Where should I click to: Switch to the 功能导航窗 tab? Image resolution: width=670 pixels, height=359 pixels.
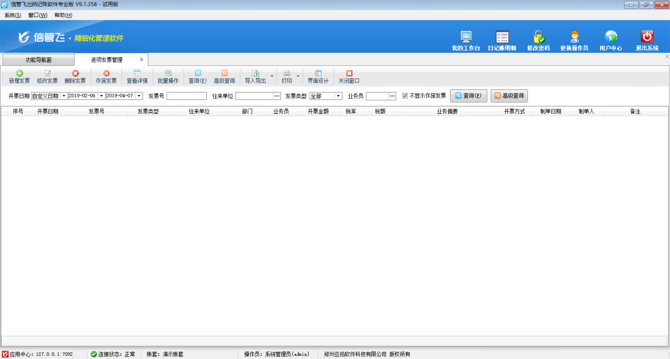tap(38, 60)
